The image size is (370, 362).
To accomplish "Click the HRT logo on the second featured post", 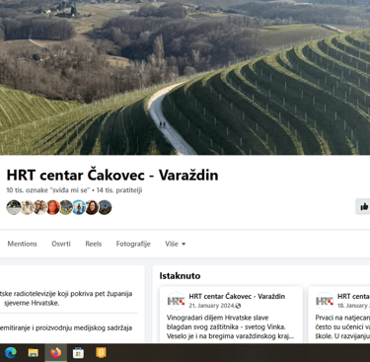I will 325,301.
